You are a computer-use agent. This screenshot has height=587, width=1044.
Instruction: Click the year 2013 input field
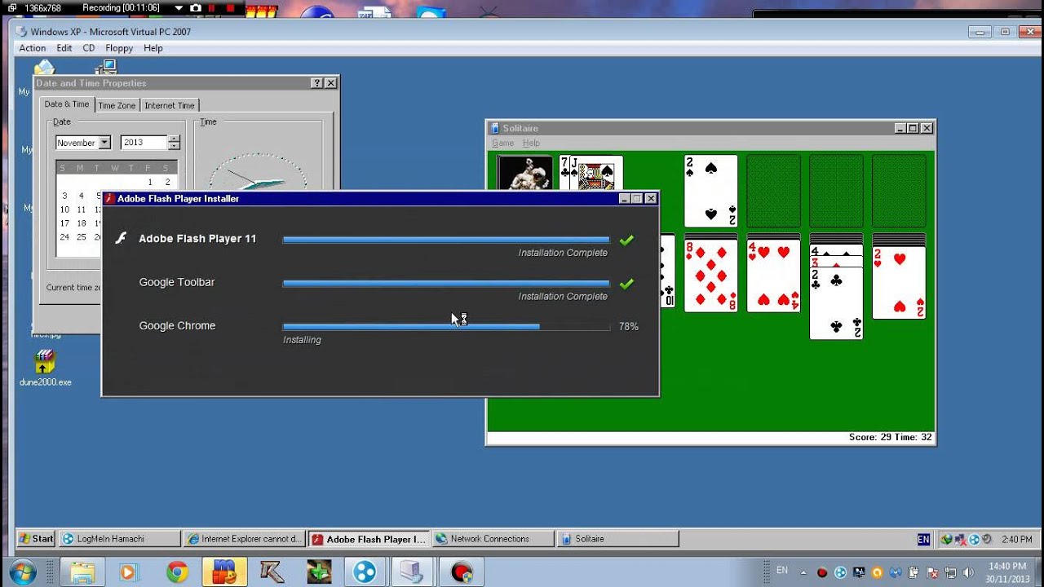pos(144,143)
